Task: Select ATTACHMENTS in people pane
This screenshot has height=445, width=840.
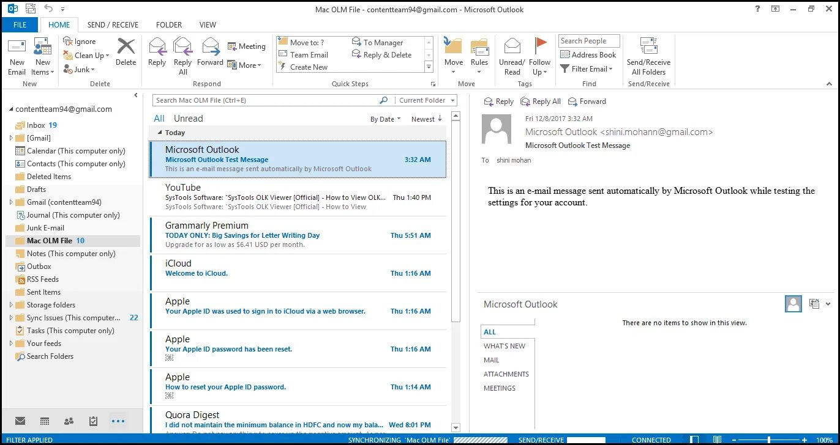Action: [506, 374]
